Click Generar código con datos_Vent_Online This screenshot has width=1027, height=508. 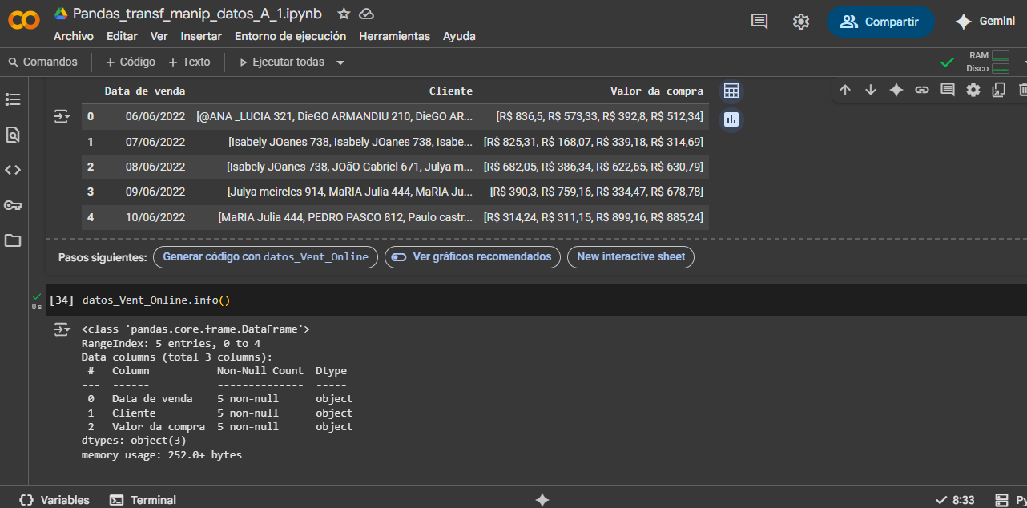pos(265,257)
